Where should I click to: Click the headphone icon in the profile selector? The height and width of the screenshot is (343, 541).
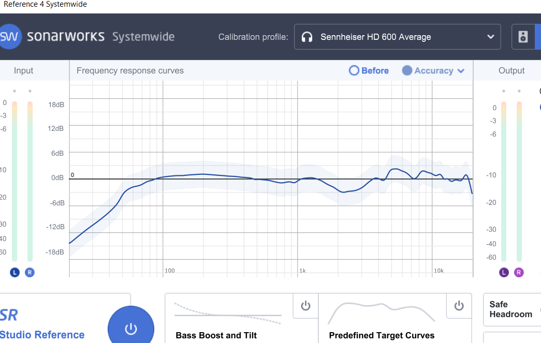(x=306, y=37)
